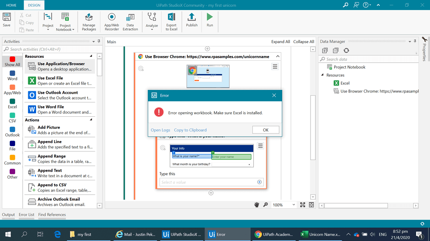Filter activities by Outlook
This screenshot has width=430, height=241.
12,131
